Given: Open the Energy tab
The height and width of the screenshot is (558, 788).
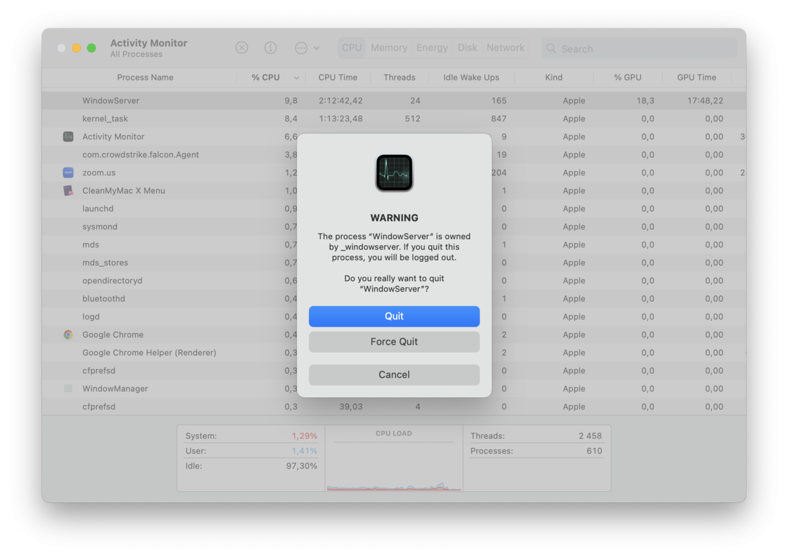Looking at the screenshot, I should (432, 47).
